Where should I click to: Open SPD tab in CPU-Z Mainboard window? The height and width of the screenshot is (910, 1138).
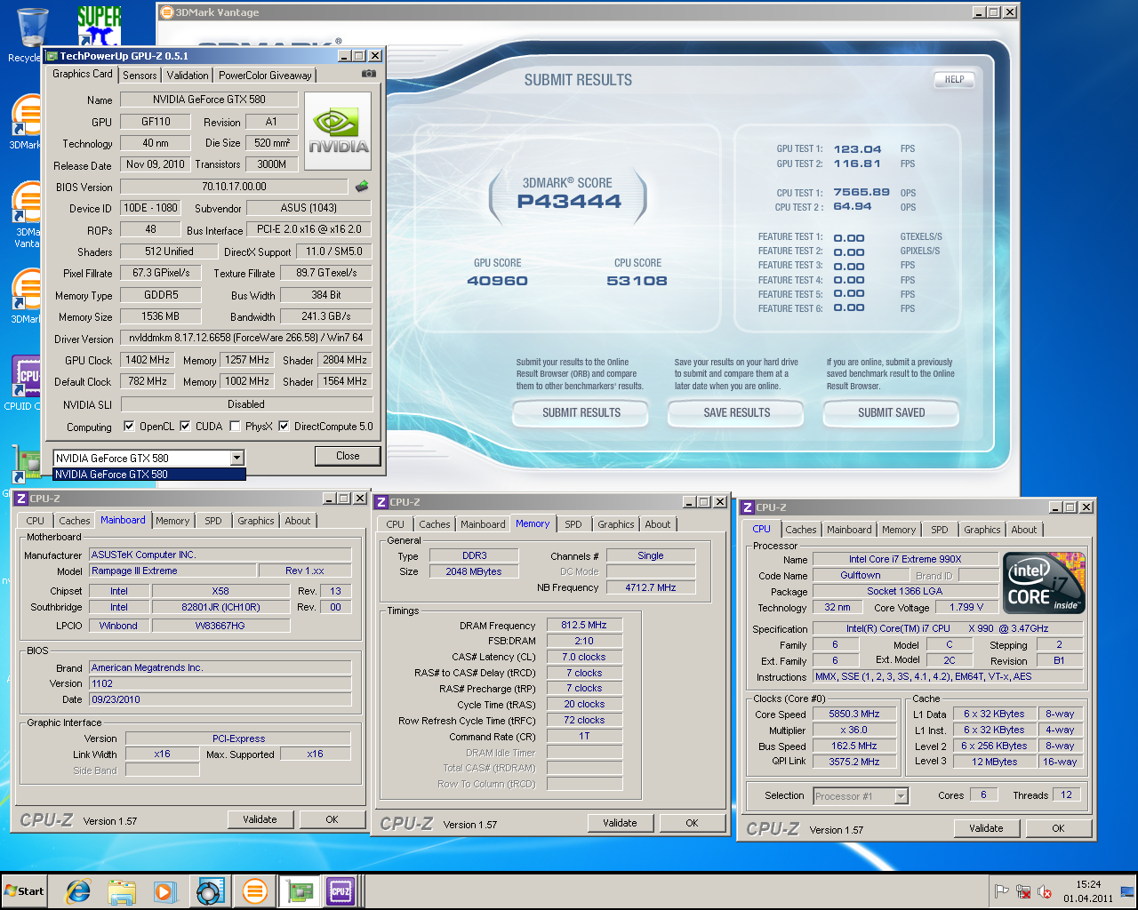coord(213,521)
